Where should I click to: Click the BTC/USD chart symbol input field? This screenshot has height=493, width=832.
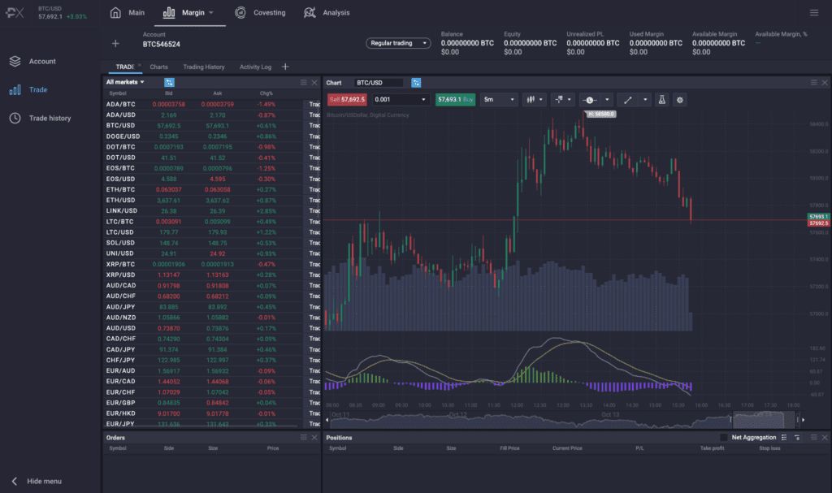click(x=379, y=83)
